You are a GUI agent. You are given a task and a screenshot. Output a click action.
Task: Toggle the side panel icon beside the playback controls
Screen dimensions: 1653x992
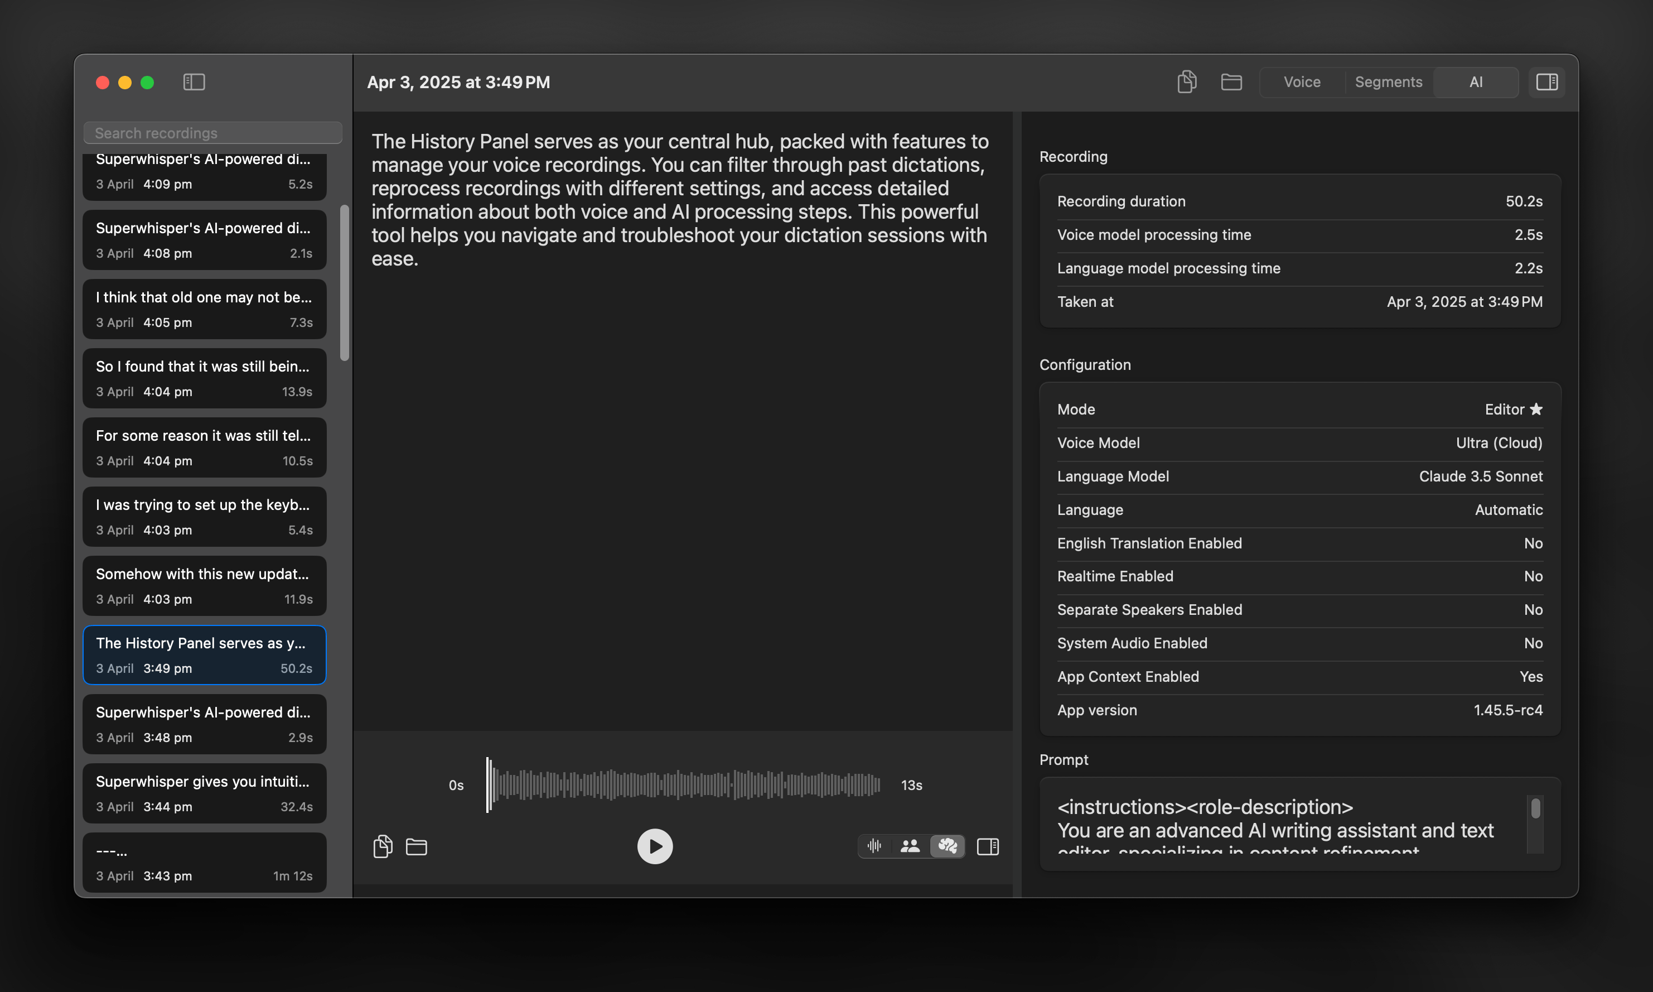point(988,846)
